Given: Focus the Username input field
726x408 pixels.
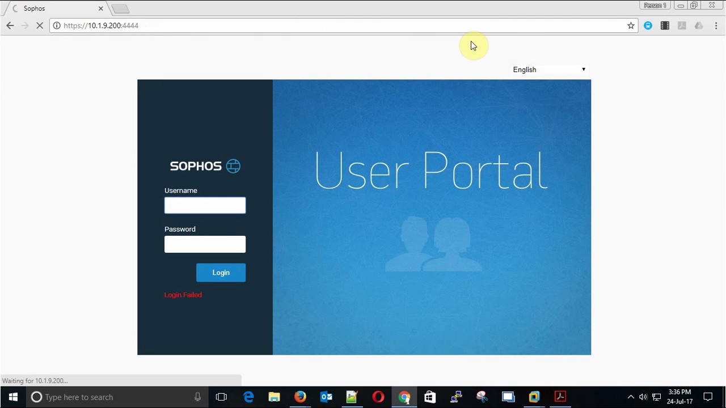Looking at the screenshot, I should click(x=205, y=205).
